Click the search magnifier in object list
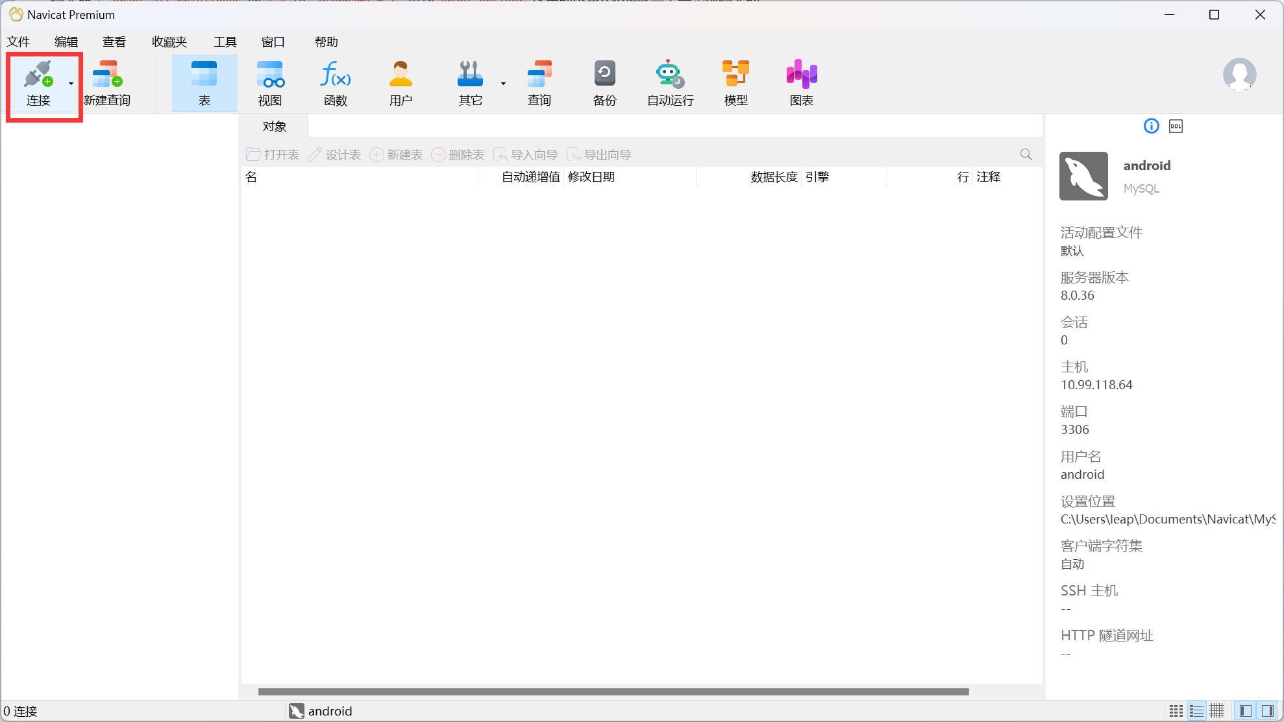The height and width of the screenshot is (722, 1284). 1026,154
